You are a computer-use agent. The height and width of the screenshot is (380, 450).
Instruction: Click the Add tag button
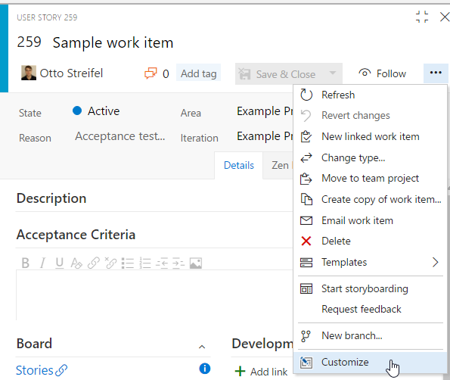[198, 73]
